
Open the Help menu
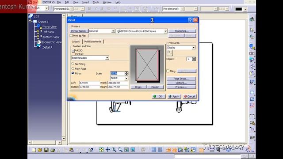pos(118,2)
